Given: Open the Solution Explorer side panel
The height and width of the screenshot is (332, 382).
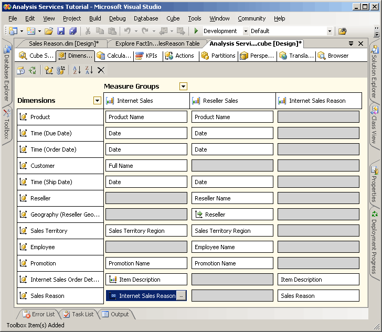Looking at the screenshot, I should pos(375,71).
